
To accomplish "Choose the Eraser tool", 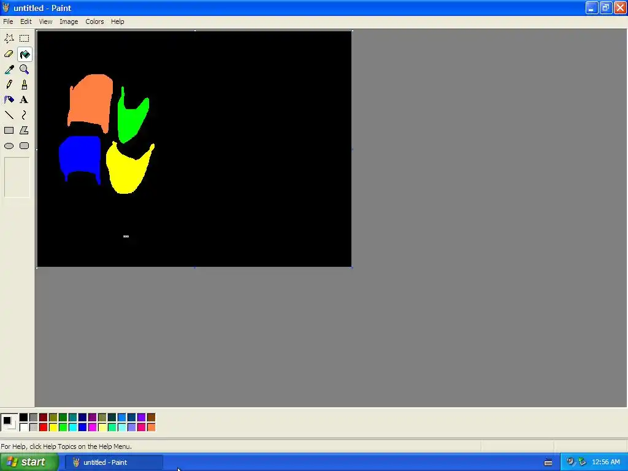I will (9, 54).
